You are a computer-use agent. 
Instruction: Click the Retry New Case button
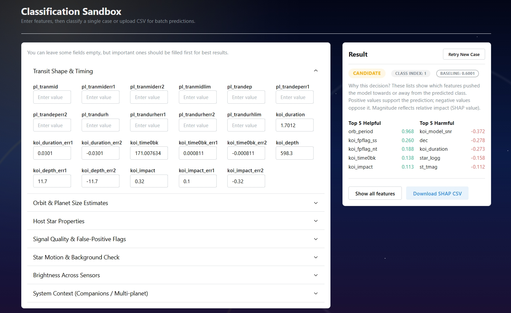464,54
